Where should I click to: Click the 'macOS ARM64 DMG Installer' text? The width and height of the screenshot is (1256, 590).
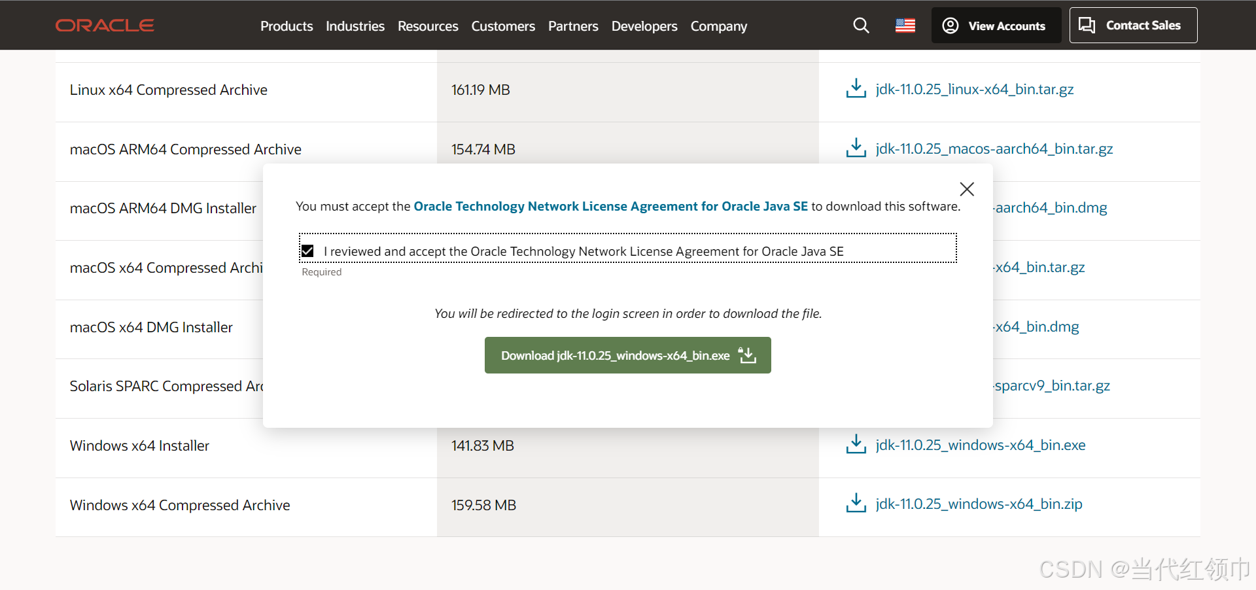point(163,208)
